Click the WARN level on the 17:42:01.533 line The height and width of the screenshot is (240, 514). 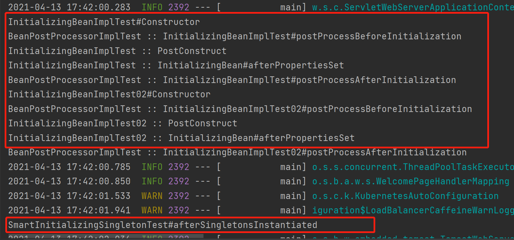click(152, 196)
